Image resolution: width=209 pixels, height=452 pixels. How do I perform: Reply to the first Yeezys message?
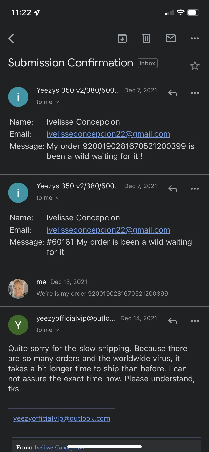click(x=173, y=93)
